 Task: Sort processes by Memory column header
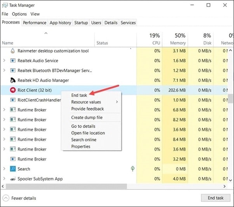pos(177,38)
